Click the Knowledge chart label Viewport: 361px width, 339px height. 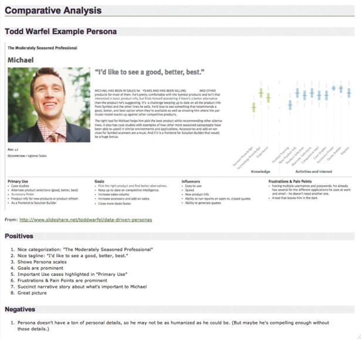click(261, 172)
